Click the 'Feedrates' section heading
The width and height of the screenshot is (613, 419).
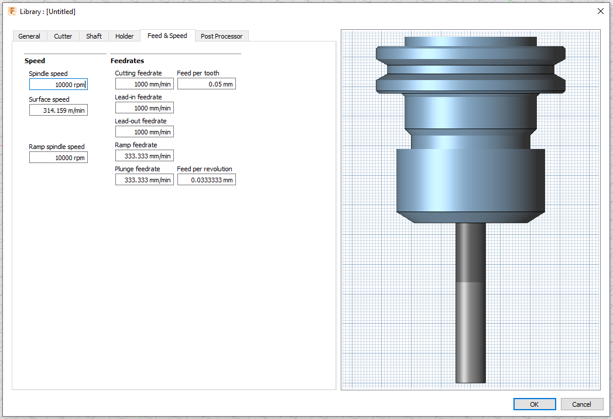point(127,61)
